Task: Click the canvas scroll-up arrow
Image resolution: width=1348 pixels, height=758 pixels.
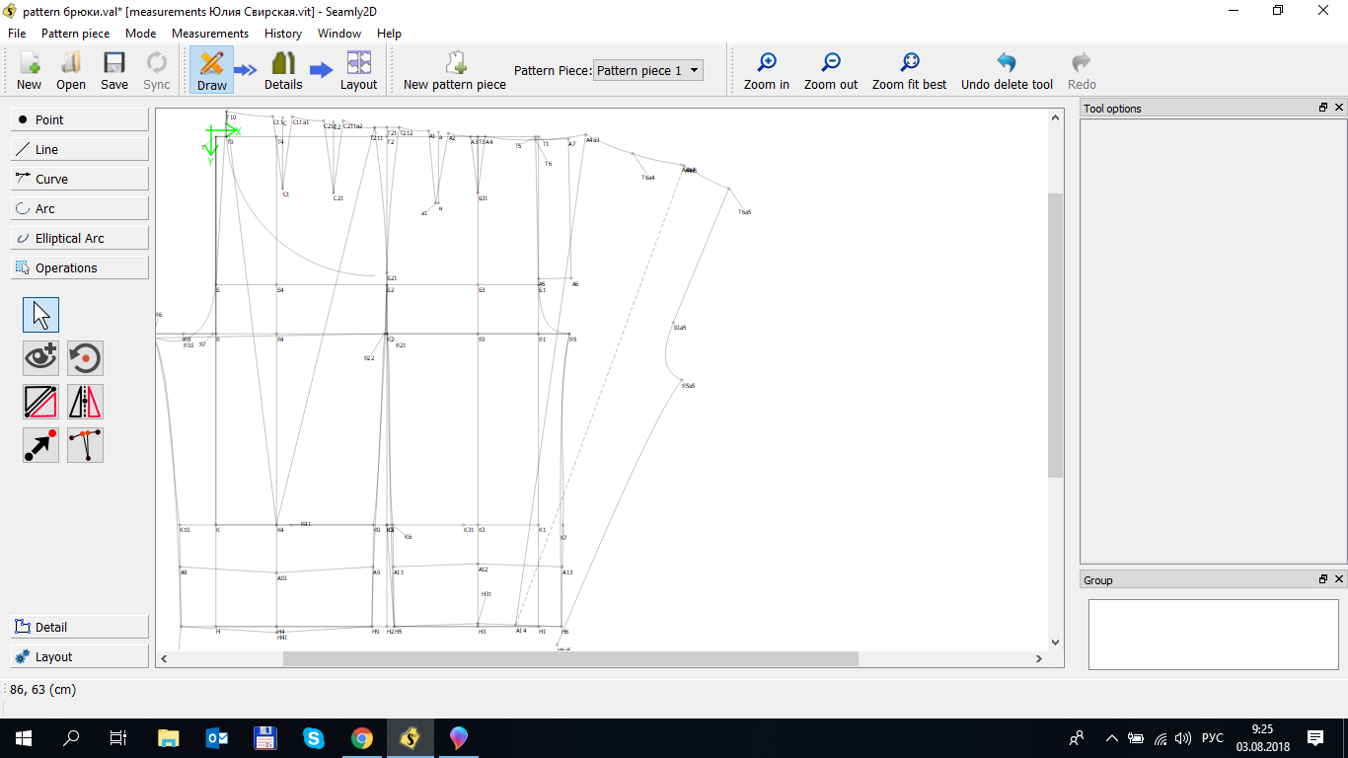Action: point(1056,118)
